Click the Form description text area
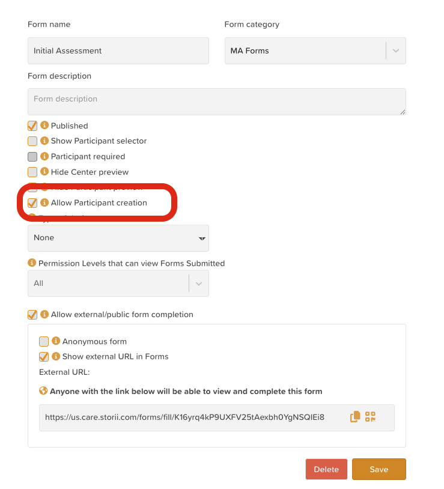 (216, 102)
